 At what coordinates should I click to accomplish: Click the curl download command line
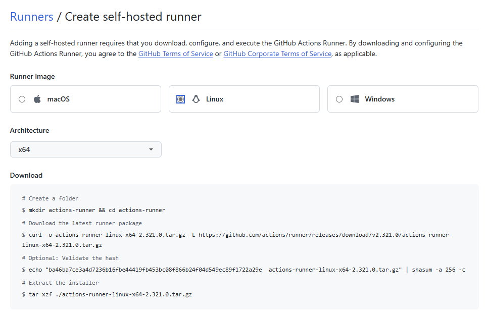tap(237, 240)
